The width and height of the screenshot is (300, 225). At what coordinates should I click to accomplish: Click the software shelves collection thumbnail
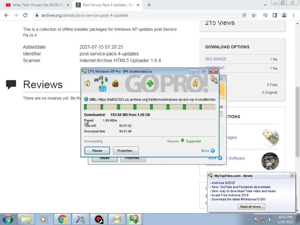[270, 161]
